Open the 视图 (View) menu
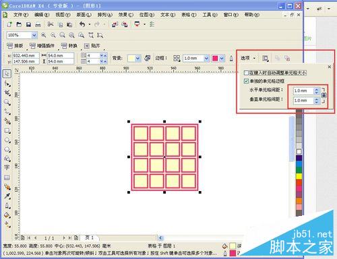The width and height of the screenshot is (337, 259). point(63,15)
